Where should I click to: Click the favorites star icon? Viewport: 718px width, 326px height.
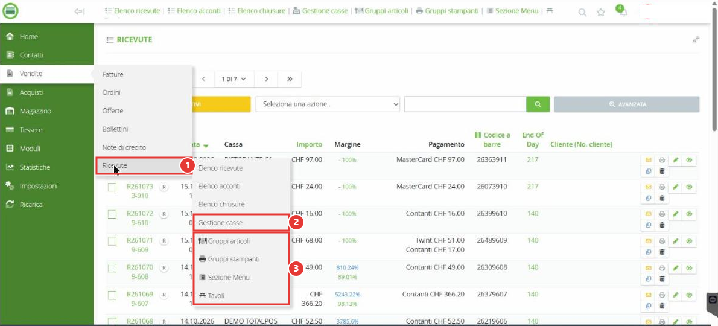pyautogui.click(x=601, y=12)
